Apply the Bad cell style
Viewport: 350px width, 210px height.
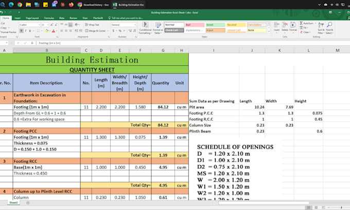coord(195,25)
